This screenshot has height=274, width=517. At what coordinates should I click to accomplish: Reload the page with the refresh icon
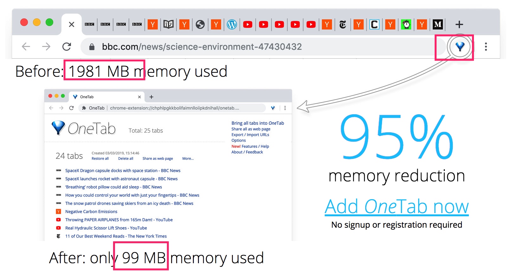pyautogui.click(x=67, y=47)
